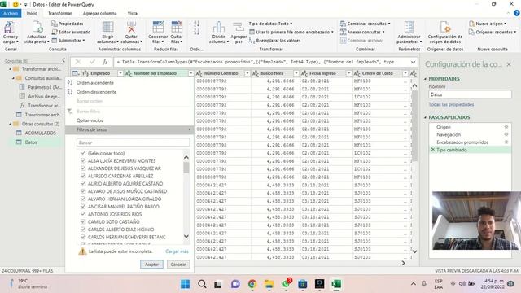The width and height of the screenshot is (521, 293).
Task: Open the Editor avanzado
Action: coord(71,32)
